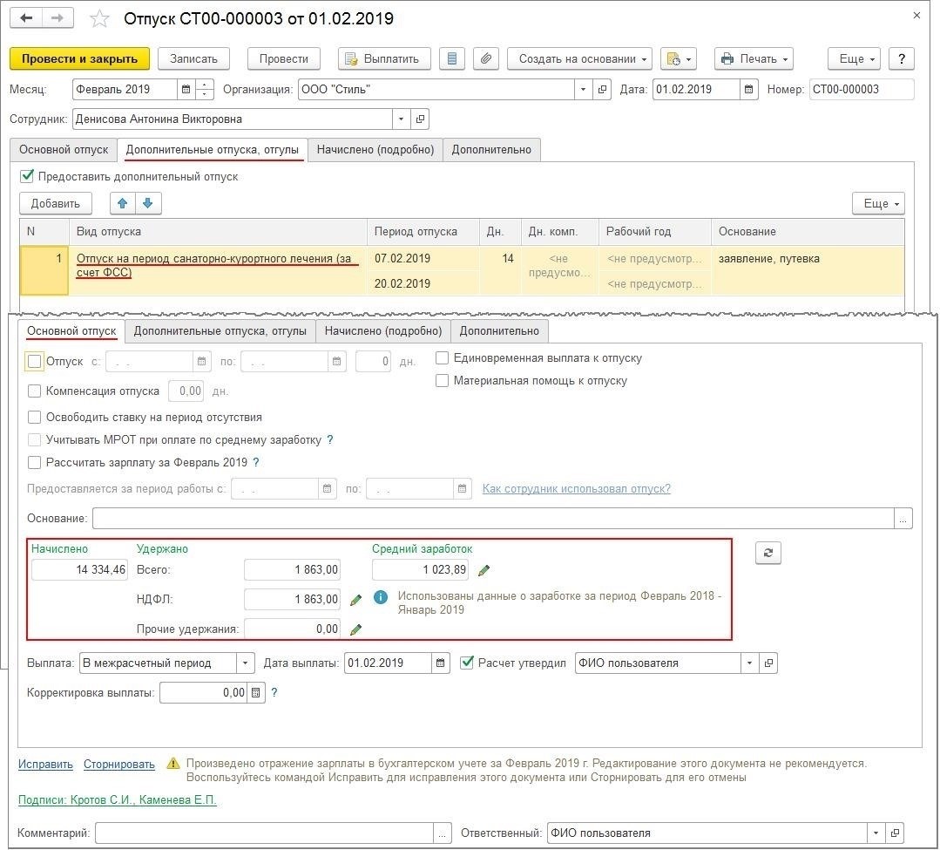940x850 pixels.
Task: Open card for Расчет утвердил user
Action: (x=768, y=663)
